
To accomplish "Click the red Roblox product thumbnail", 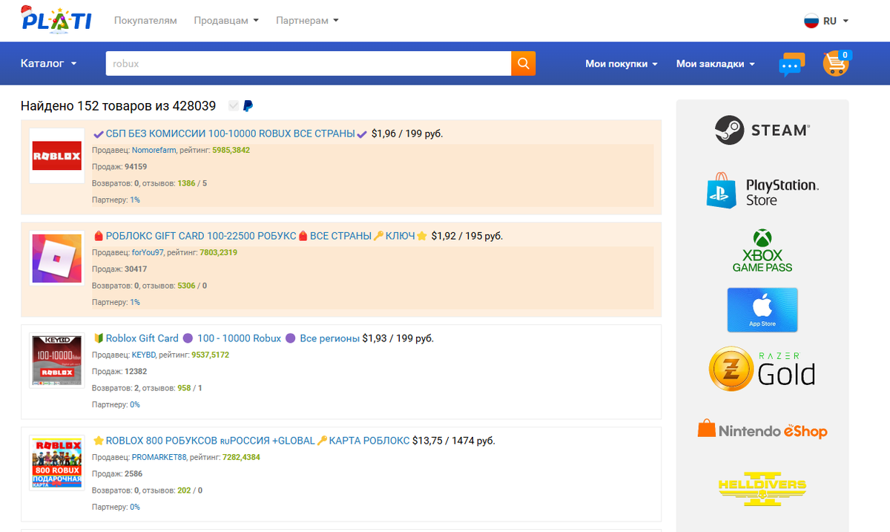I will click(57, 156).
